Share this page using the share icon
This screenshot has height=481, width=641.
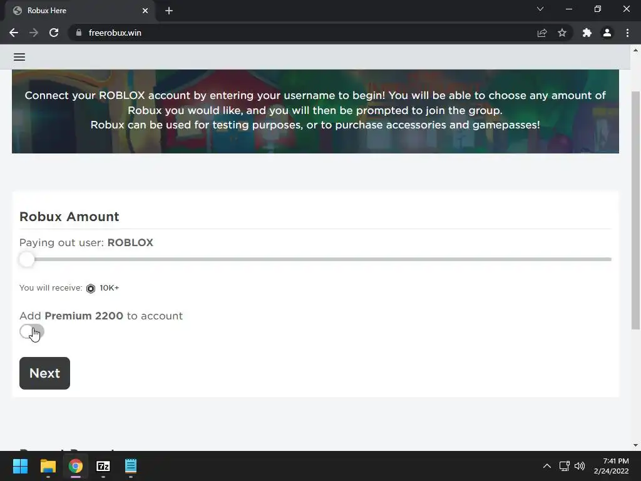coord(542,33)
